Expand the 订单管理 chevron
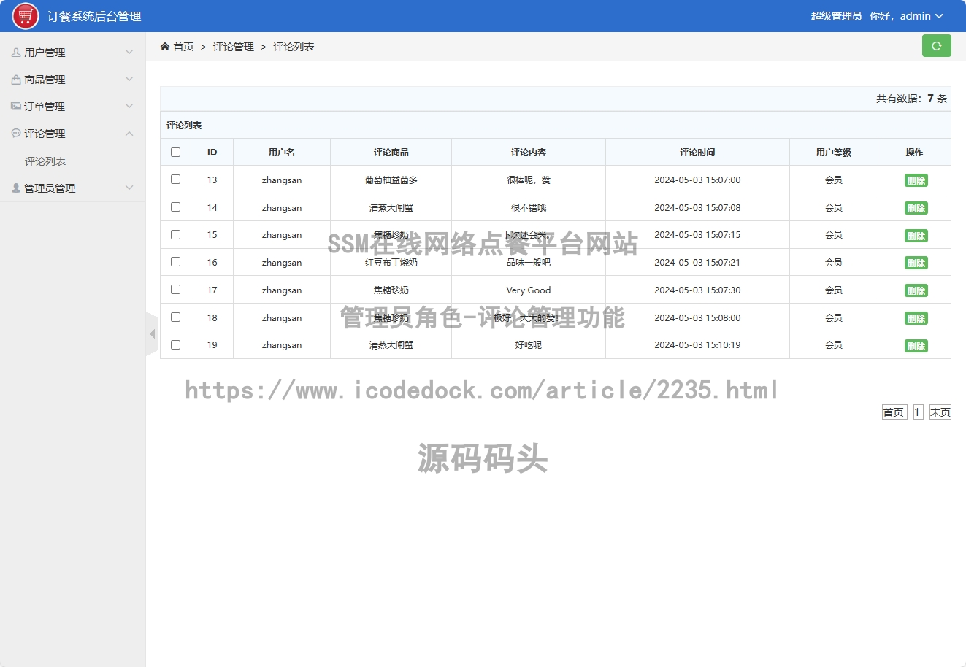Image resolution: width=966 pixels, height=667 pixels. pos(129,107)
